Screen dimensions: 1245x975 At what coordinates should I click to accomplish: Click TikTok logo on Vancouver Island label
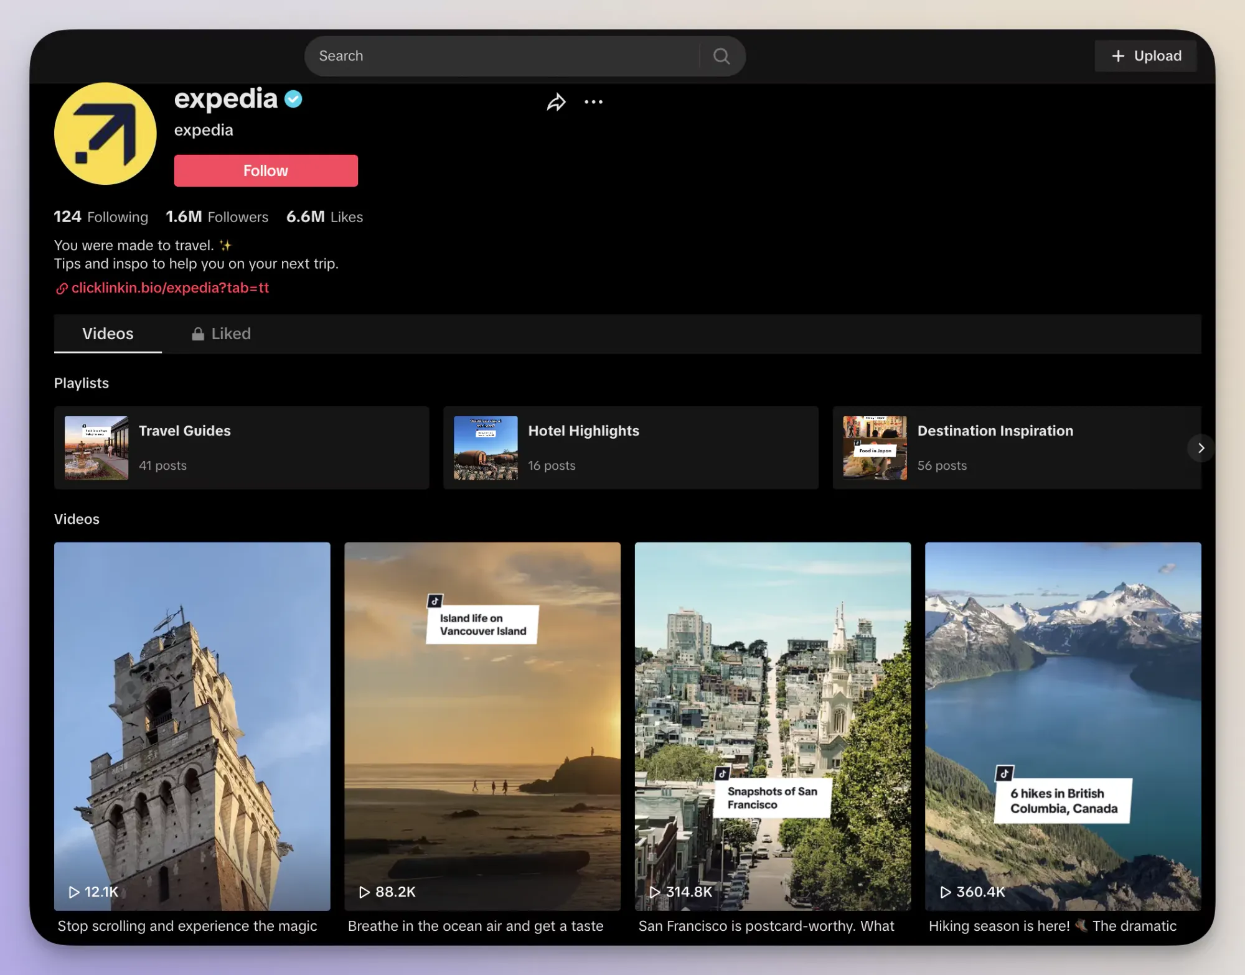(435, 601)
